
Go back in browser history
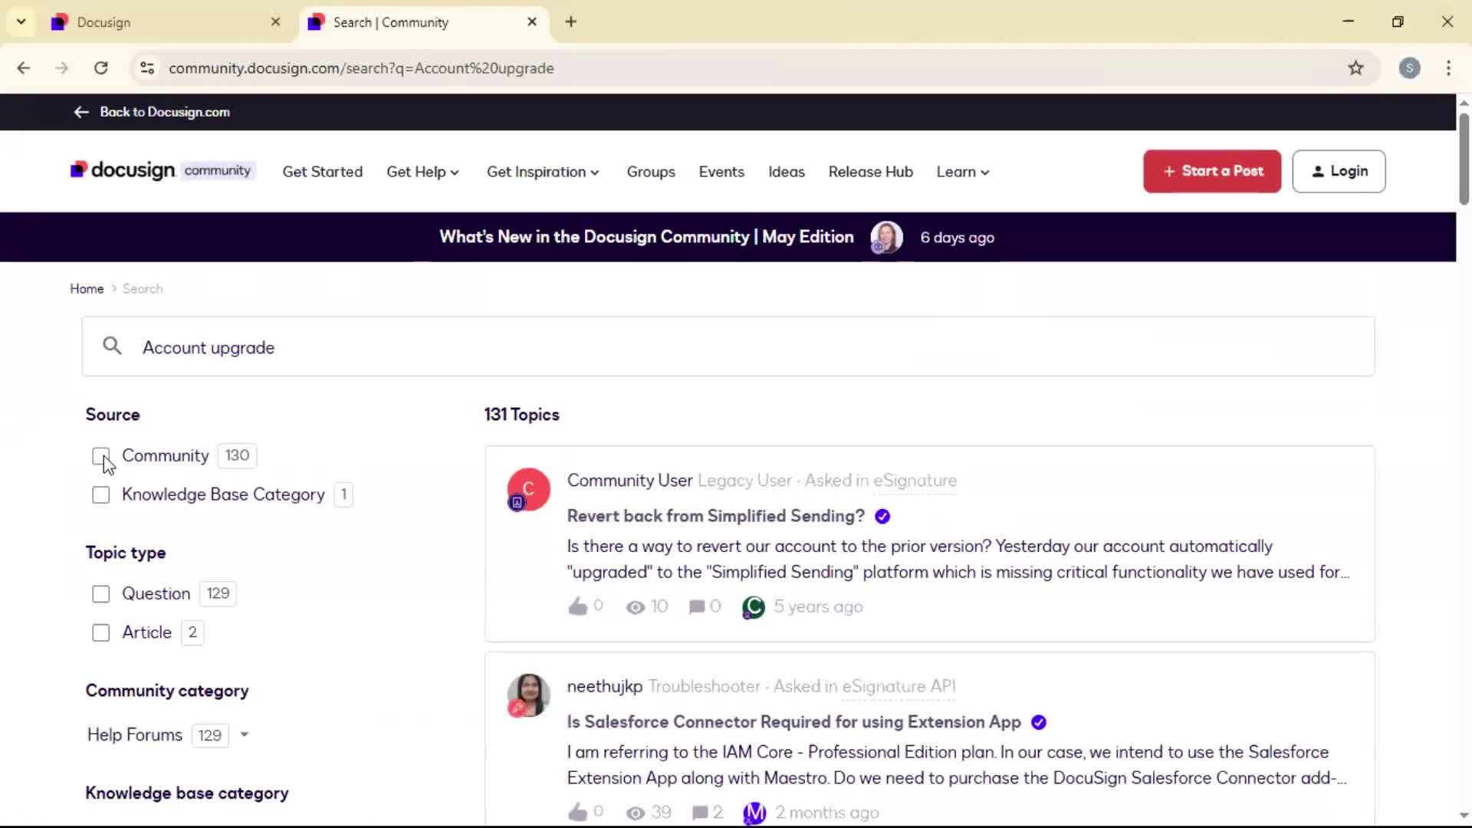point(24,67)
